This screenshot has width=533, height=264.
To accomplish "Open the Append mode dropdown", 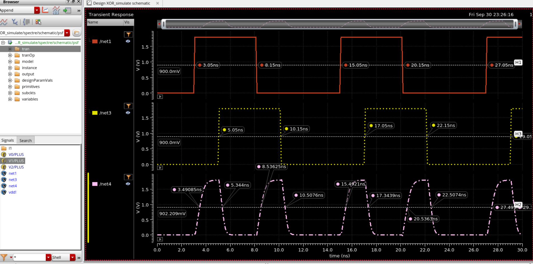I will point(36,10).
